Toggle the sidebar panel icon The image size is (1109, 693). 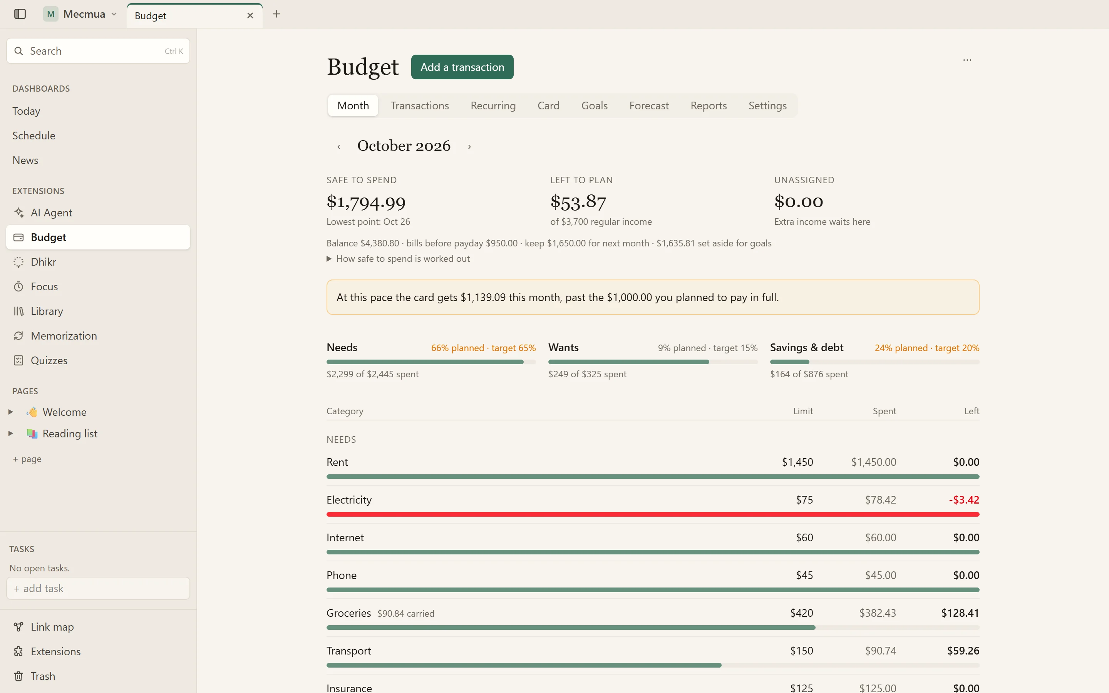click(x=20, y=14)
